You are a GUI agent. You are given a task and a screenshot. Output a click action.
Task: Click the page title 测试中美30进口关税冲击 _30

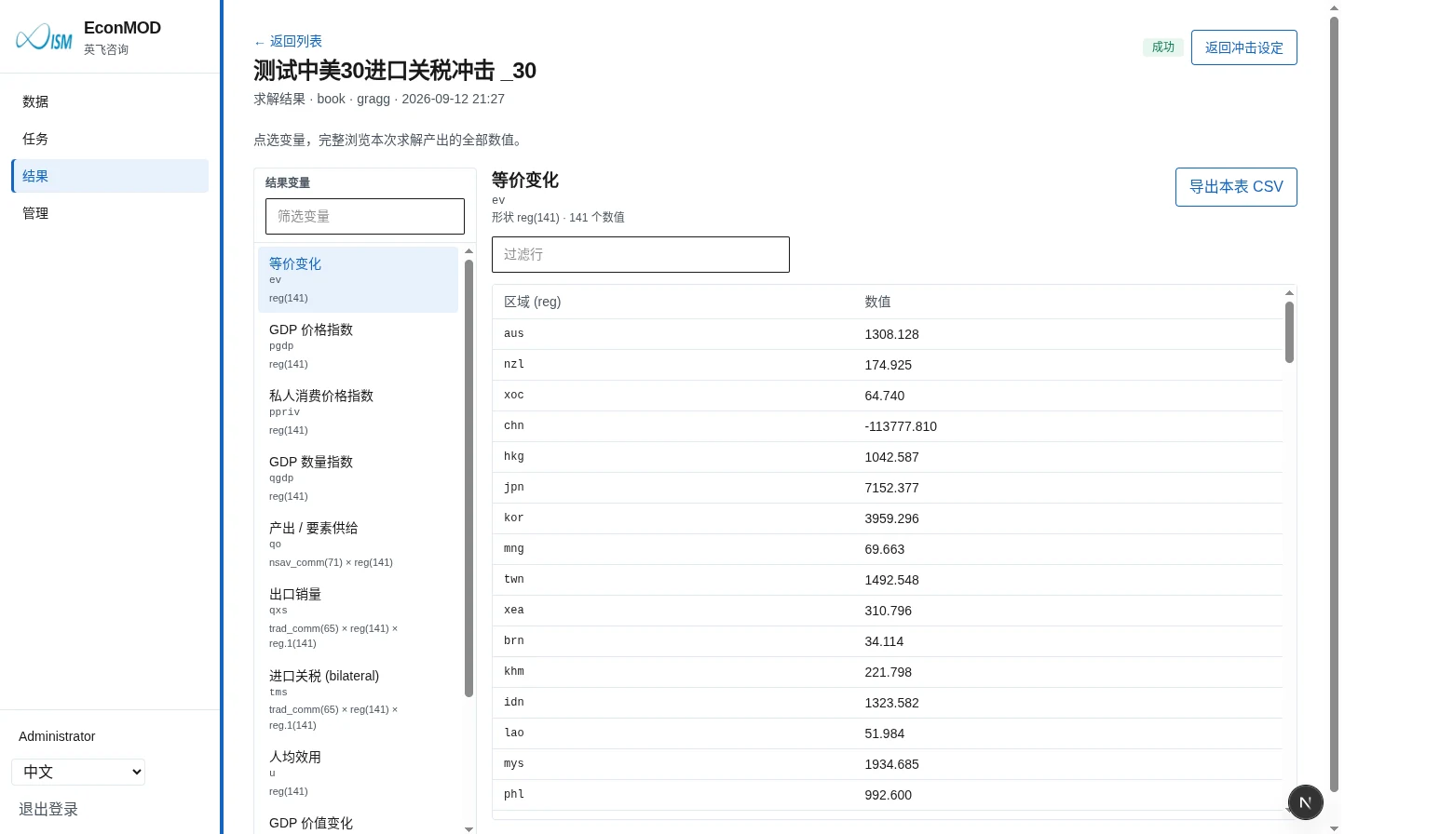[x=395, y=71]
